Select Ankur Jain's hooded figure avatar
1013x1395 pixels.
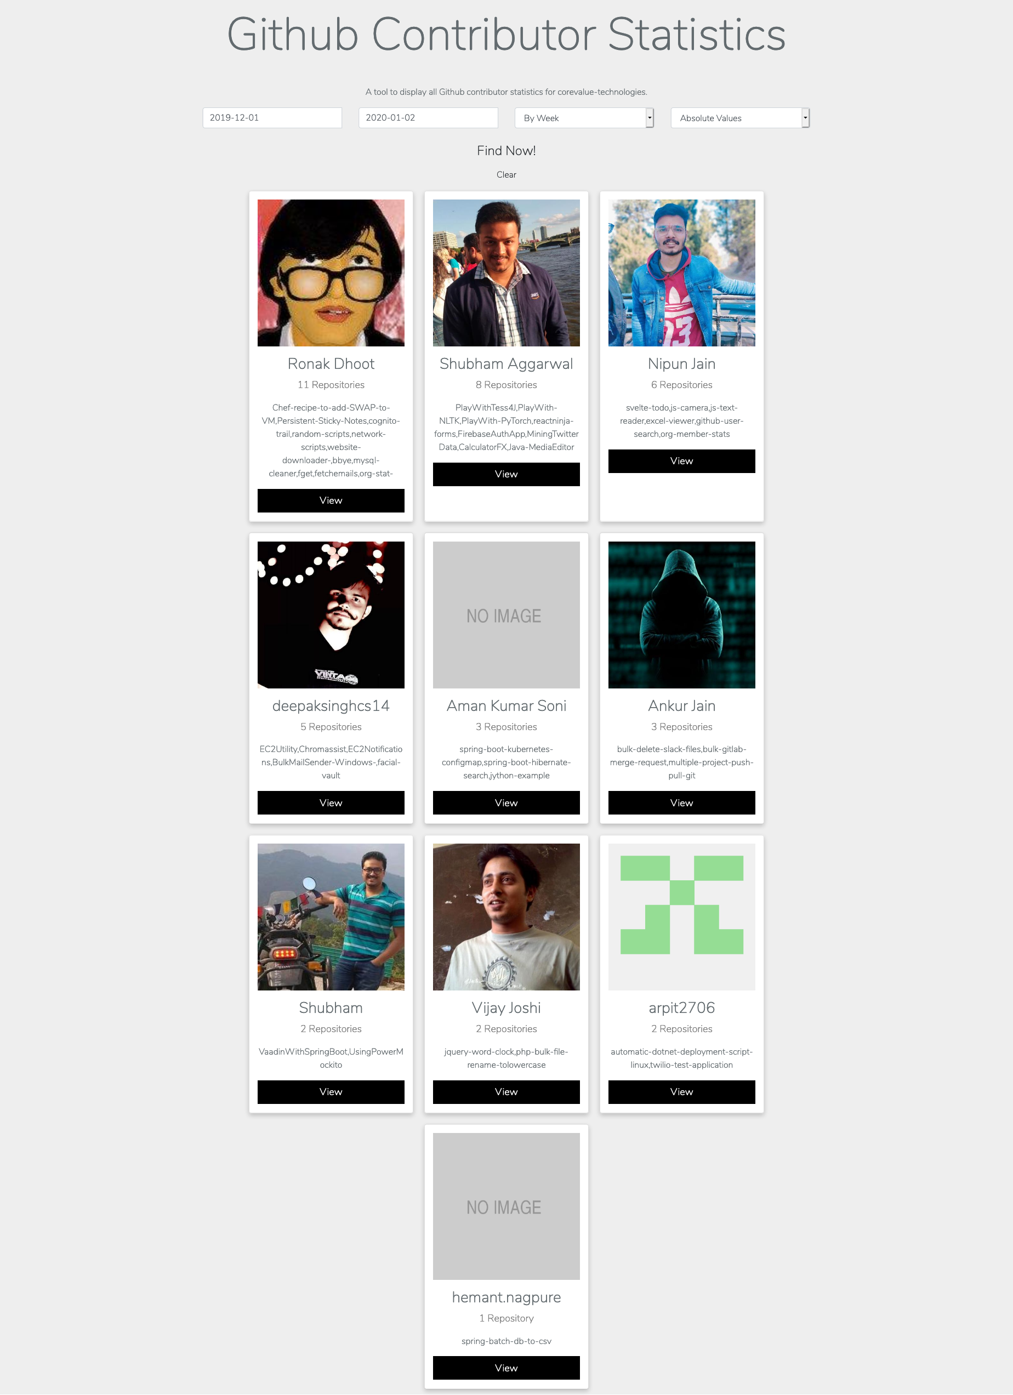click(681, 614)
